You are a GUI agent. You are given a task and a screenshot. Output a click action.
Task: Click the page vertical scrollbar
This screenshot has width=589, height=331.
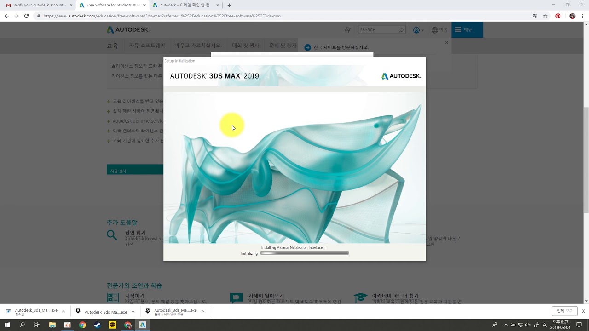(x=586, y=161)
